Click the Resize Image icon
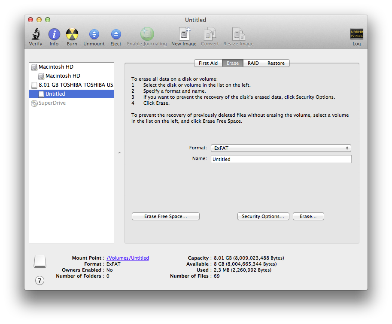The width and height of the screenshot is (392, 324). point(238,34)
